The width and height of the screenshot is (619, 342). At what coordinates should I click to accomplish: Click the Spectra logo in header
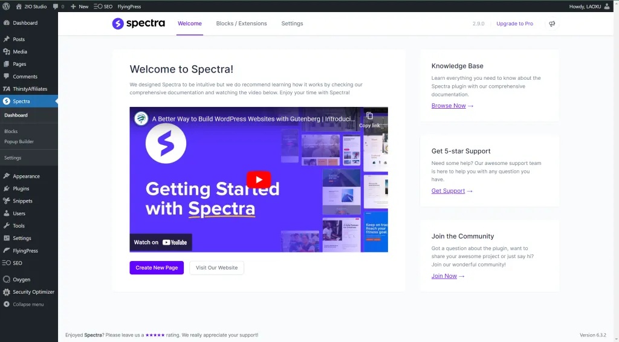point(138,24)
